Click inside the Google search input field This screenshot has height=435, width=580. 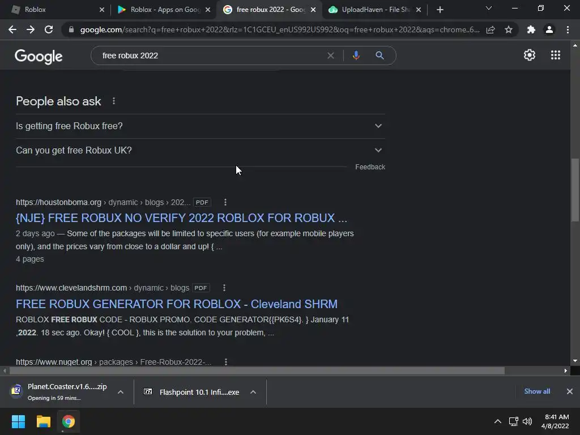(x=211, y=56)
